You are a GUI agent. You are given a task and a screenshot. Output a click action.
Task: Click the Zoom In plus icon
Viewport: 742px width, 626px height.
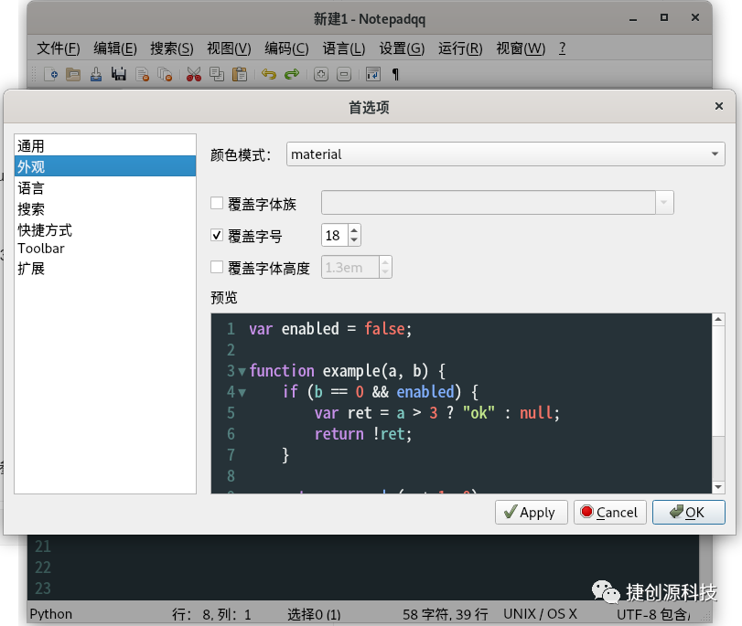321,74
